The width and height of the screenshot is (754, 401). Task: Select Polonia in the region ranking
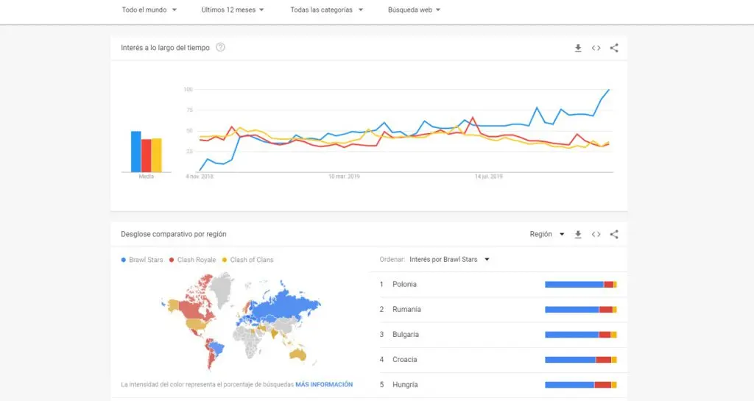tap(406, 284)
